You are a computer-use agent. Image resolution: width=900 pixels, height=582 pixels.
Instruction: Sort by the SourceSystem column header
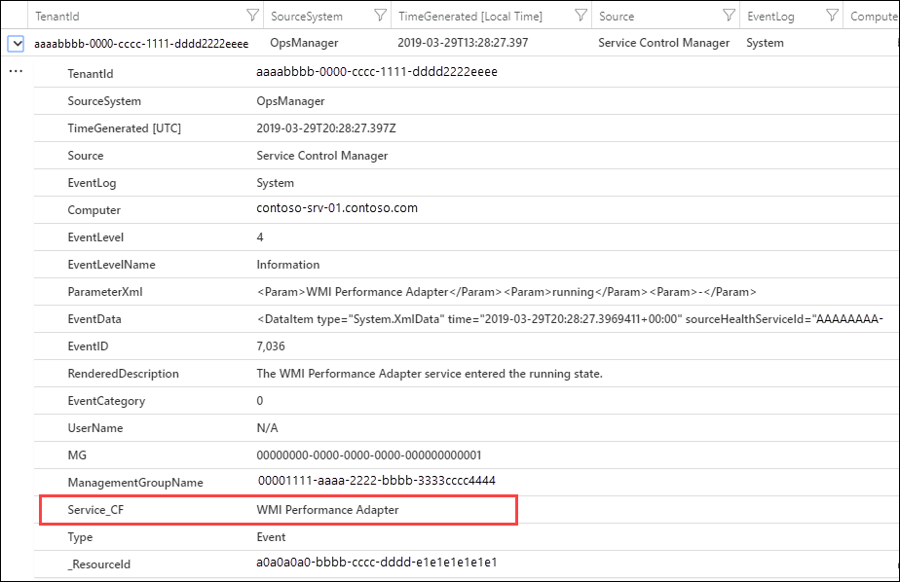(306, 17)
